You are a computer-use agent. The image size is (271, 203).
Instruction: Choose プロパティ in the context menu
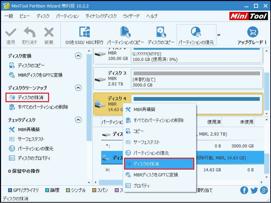pyautogui.click(x=160, y=186)
